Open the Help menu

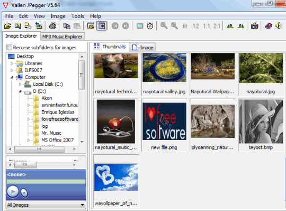95,16
